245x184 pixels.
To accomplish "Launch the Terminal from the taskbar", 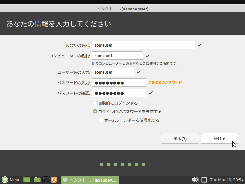I will click(x=46, y=180).
